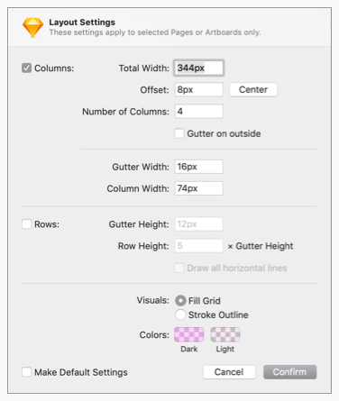Open the Light color swatch
This screenshot has height=401, width=339.
click(225, 334)
